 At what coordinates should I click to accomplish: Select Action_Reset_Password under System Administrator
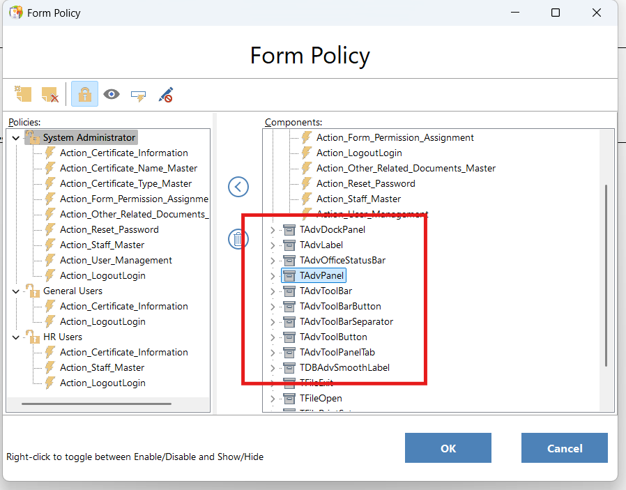(109, 229)
